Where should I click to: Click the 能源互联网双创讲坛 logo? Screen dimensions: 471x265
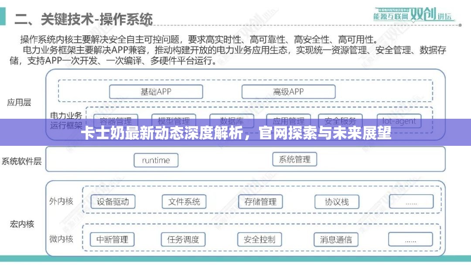(x=413, y=14)
